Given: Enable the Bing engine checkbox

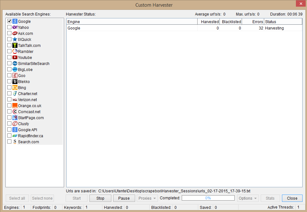Looking at the screenshot, I should tap(9, 87).
